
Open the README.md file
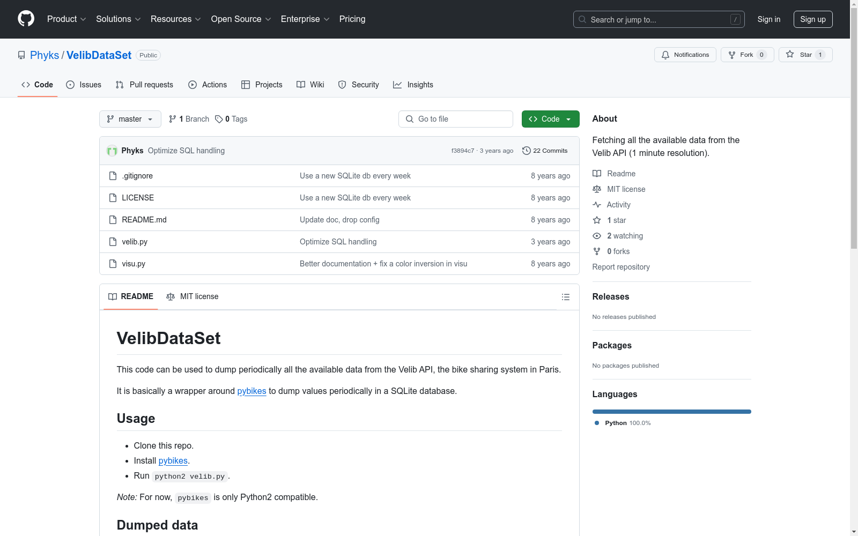pos(144,220)
